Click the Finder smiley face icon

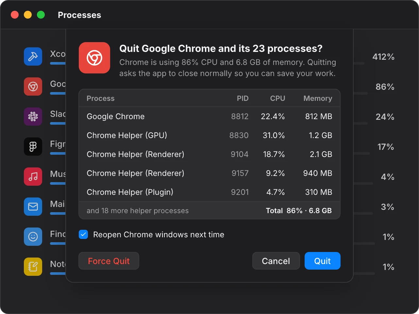click(x=33, y=237)
